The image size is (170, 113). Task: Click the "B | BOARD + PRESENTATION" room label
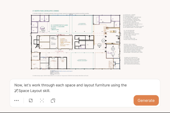pos(63,39)
